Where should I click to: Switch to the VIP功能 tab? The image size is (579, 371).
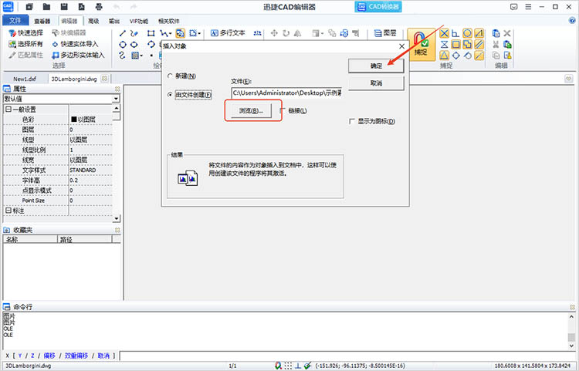point(139,21)
